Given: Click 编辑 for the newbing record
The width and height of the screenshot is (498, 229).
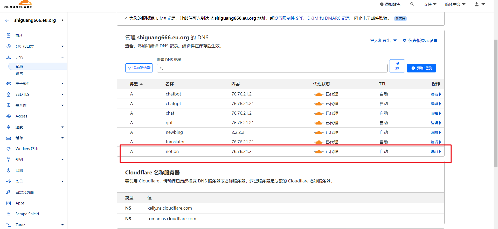Looking at the screenshot, I should 436,132.
